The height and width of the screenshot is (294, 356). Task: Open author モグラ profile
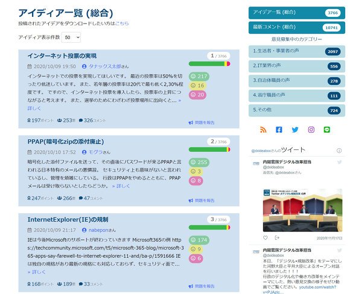[x=95, y=152]
